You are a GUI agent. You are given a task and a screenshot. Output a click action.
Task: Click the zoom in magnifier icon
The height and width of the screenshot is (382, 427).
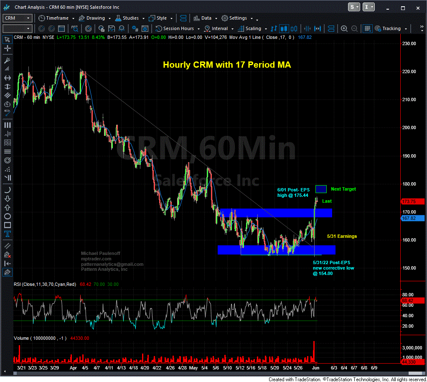coord(344,28)
